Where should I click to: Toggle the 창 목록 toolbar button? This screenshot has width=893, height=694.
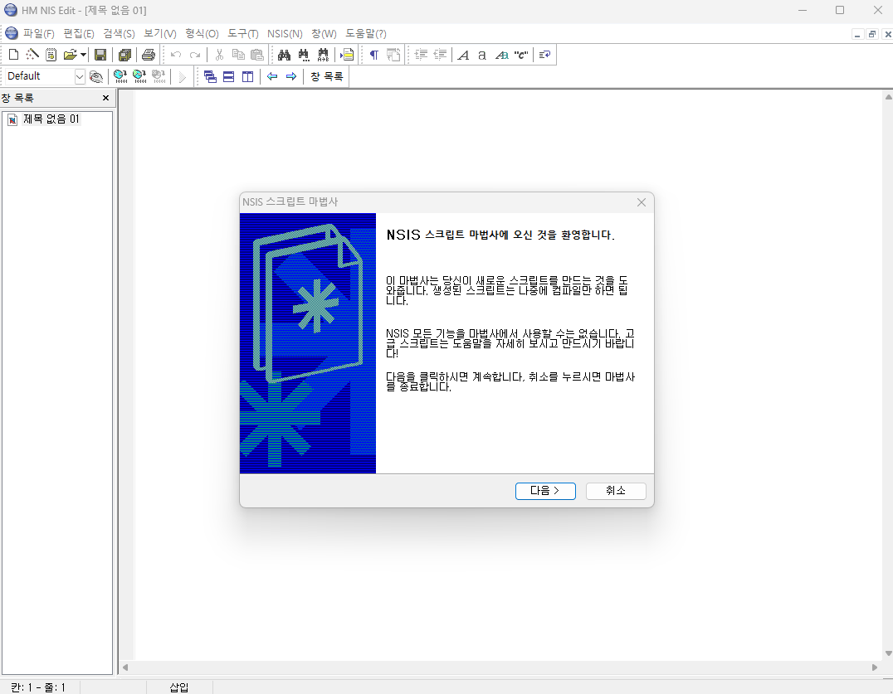point(326,76)
